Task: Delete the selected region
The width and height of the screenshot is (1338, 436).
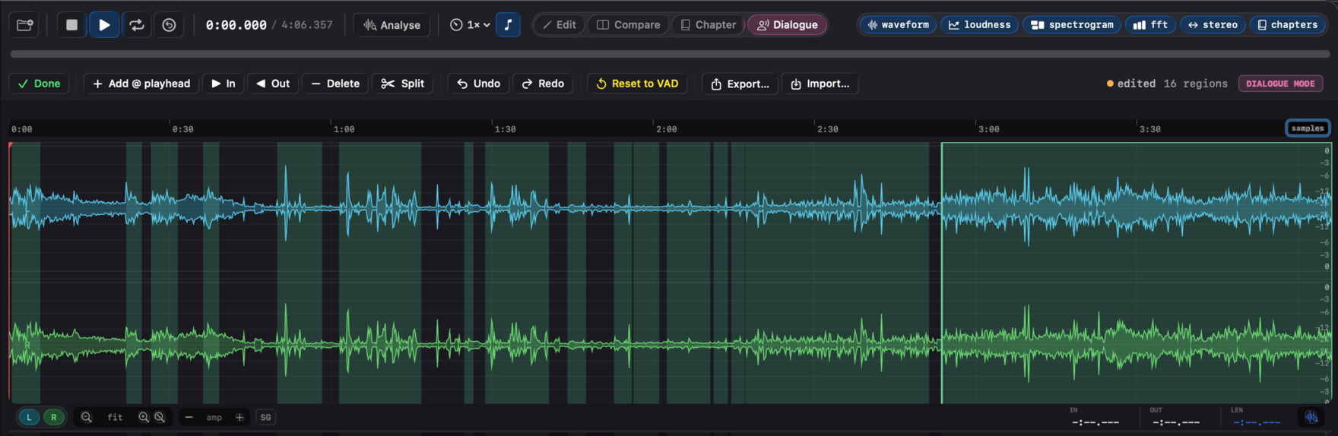Action: pos(335,84)
